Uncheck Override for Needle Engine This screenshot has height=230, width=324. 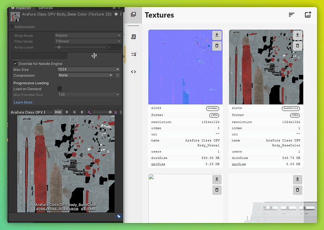(x=15, y=63)
